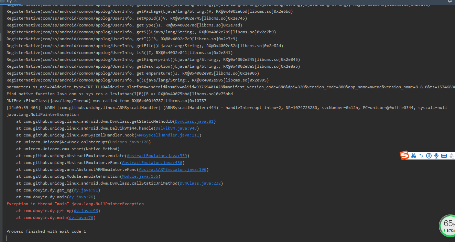Click the RegisterNative a()Ljava/lang/String line
Image resolution: width=455 pixels, height=242 pixels.
pos(138,80)
